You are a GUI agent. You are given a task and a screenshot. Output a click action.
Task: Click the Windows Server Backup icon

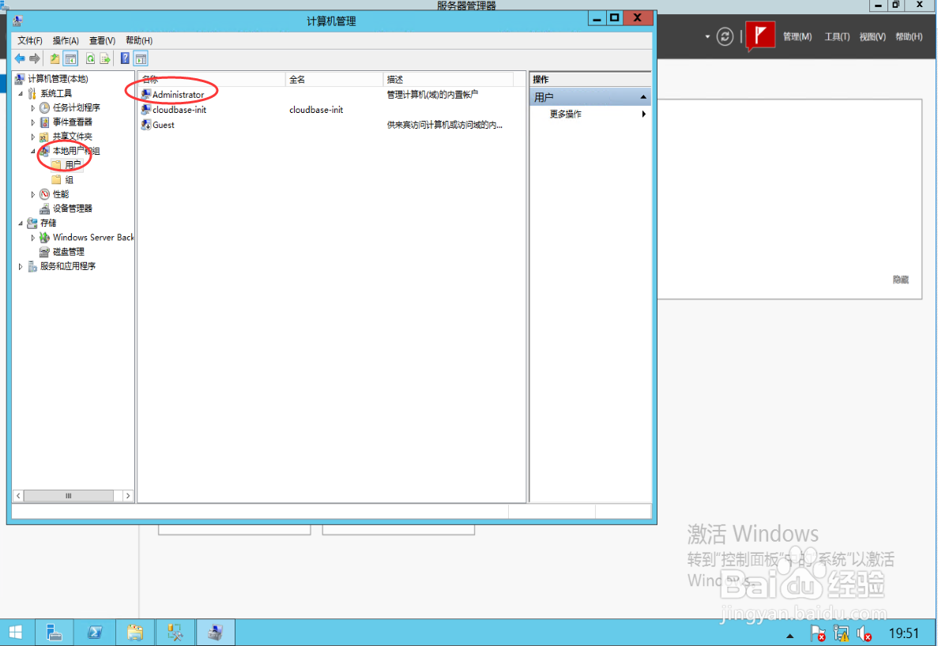[x=45, y=237]
